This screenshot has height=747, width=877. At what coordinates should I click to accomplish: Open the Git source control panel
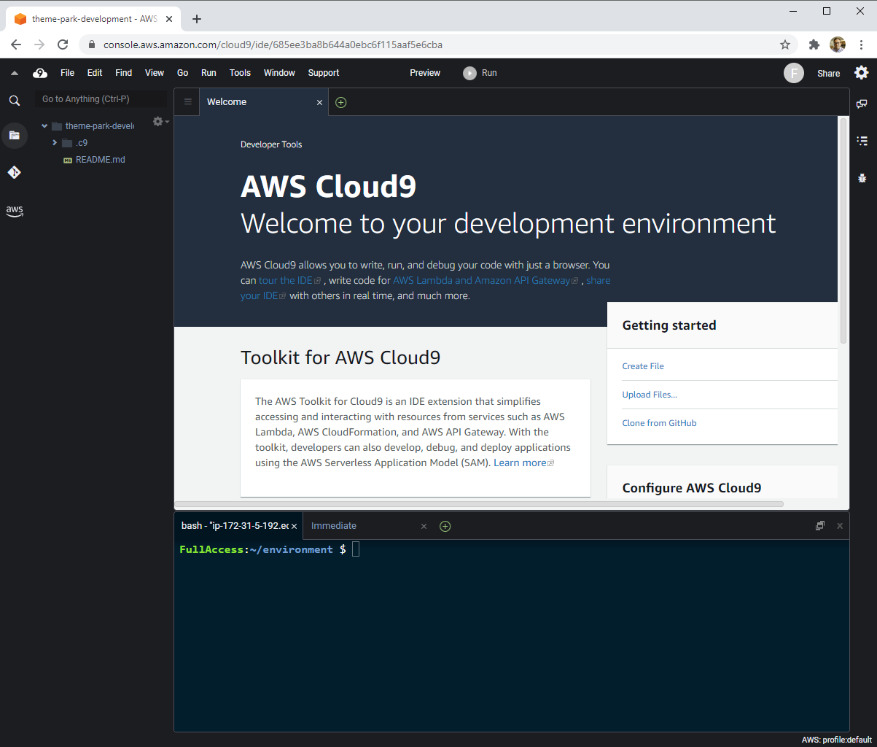click(x=15, y=173)
